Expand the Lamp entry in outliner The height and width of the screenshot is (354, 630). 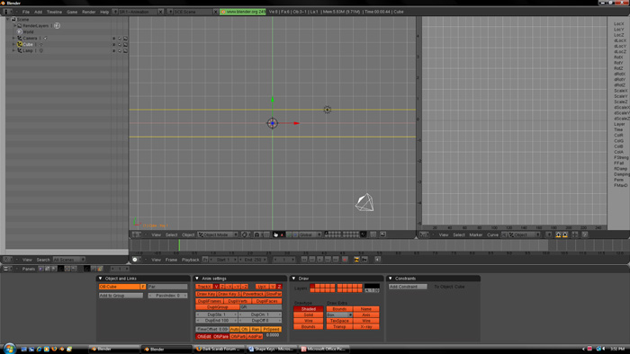tap(13, 51)
